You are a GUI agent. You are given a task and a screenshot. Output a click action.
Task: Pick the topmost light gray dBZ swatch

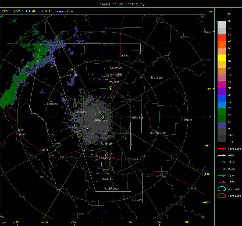pyautogui.click(x=222, y=24)
